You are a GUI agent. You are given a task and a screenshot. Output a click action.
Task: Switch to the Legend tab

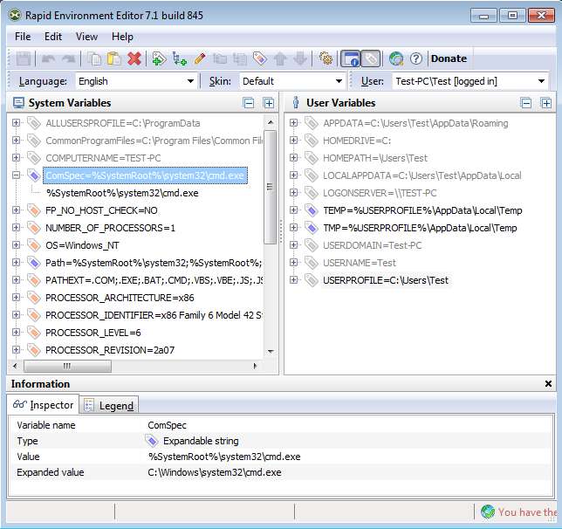(110, 405)
